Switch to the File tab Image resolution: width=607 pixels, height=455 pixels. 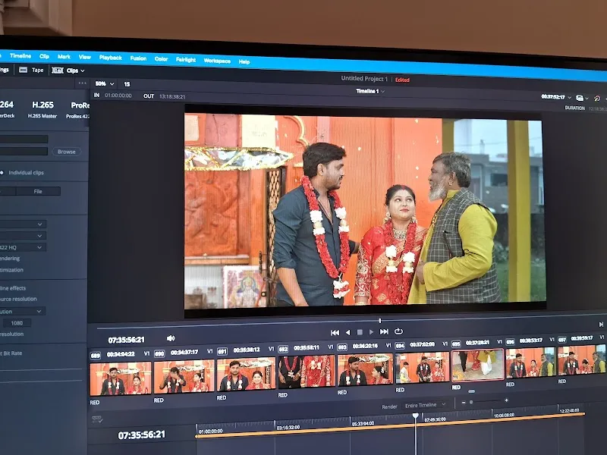click(x=38, y=191)
